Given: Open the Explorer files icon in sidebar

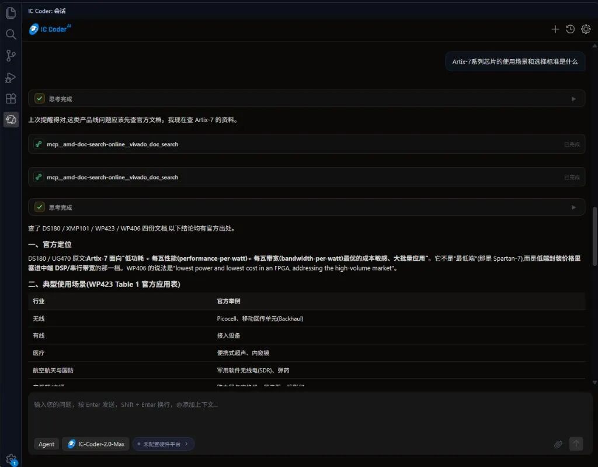Looking at the screenshot, I should click(x=11, y=13).
